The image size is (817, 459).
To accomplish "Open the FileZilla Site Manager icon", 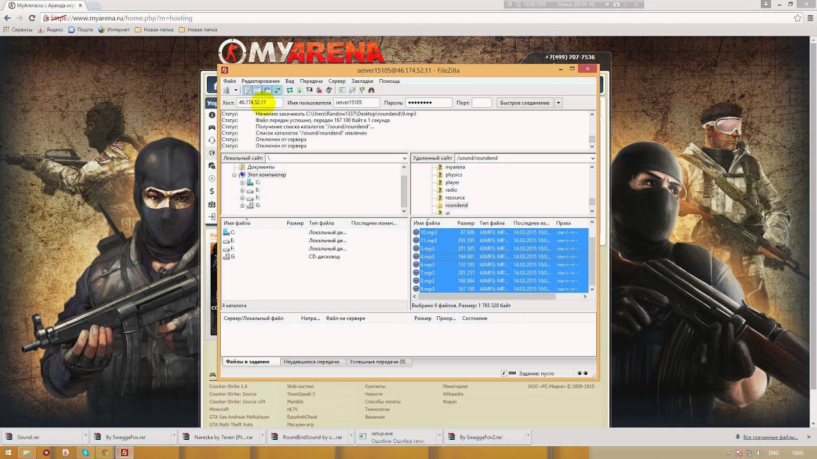I will [x=226, y=90].
